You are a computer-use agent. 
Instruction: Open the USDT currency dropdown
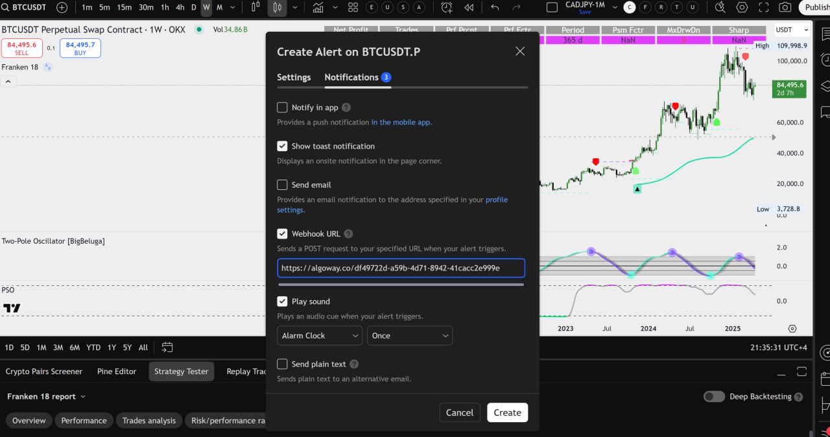(x=792, y=30)
